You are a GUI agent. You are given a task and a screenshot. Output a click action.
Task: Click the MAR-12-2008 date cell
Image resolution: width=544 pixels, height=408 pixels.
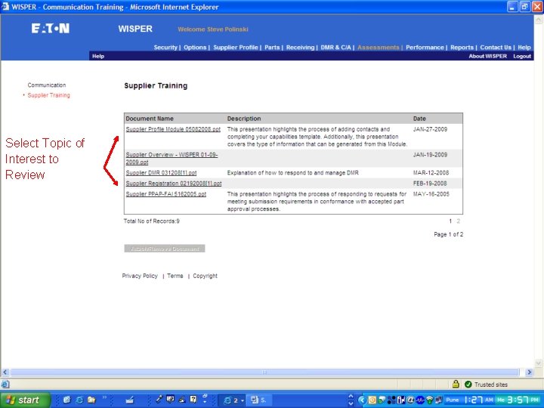[431, 173]
